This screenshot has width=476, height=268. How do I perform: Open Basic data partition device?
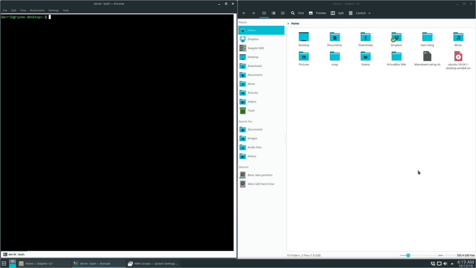click(262, 175)
